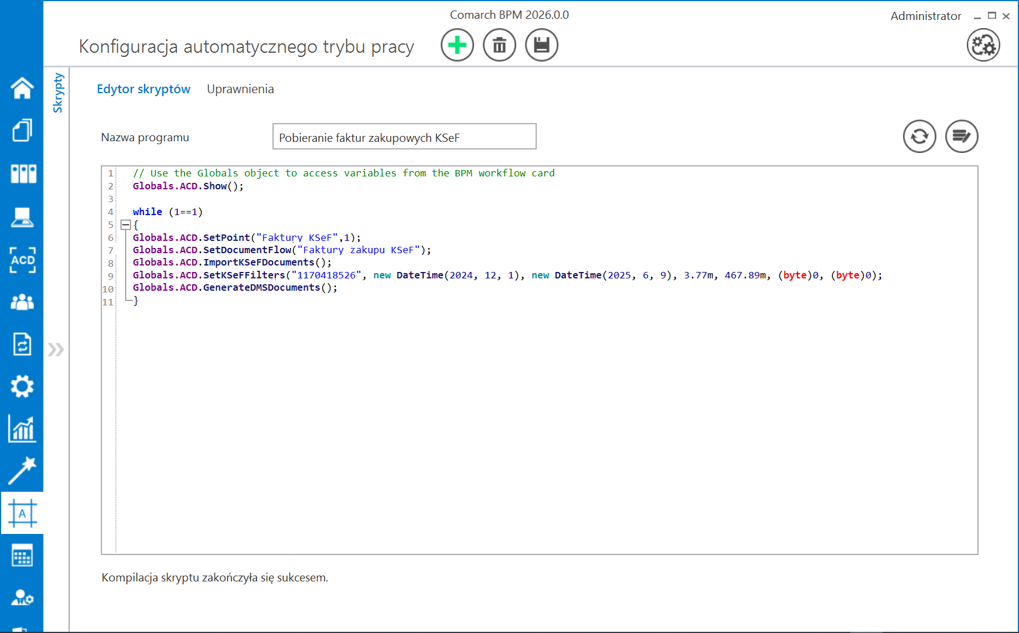Click the Nazwa programu text field
This screenshot has width=1019, height=633.
(404, 137)
